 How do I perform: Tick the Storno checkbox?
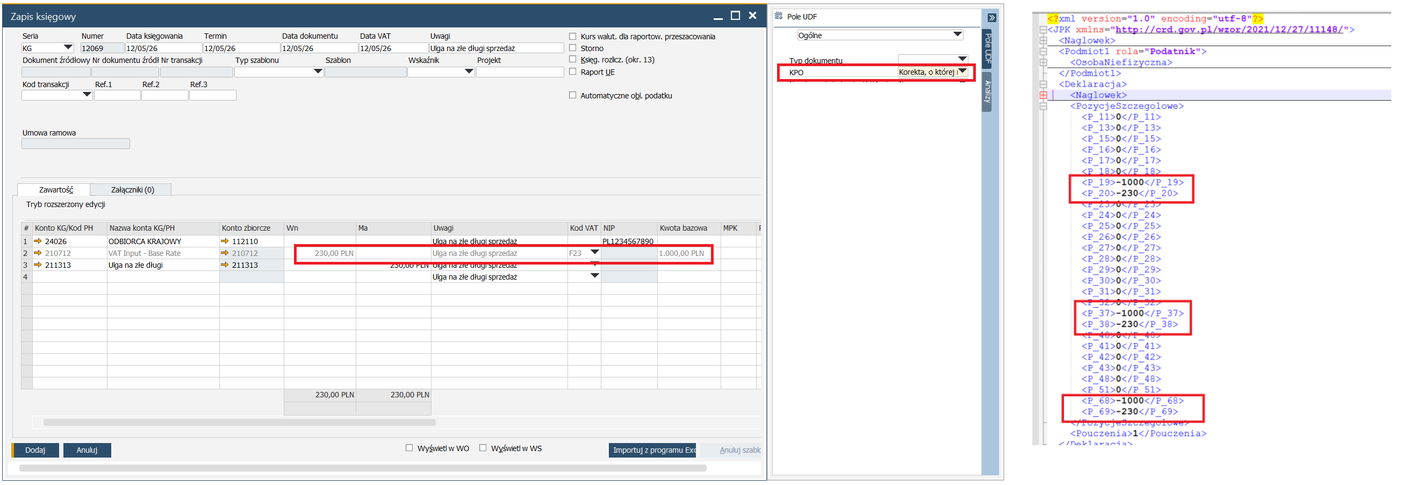coord(572,48)
